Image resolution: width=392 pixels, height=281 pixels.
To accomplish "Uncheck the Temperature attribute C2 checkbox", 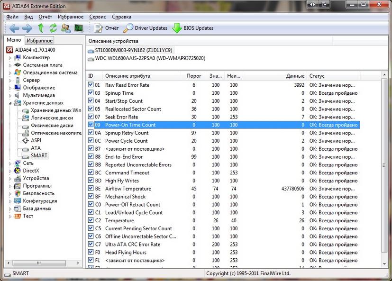I will pos(91,220).
